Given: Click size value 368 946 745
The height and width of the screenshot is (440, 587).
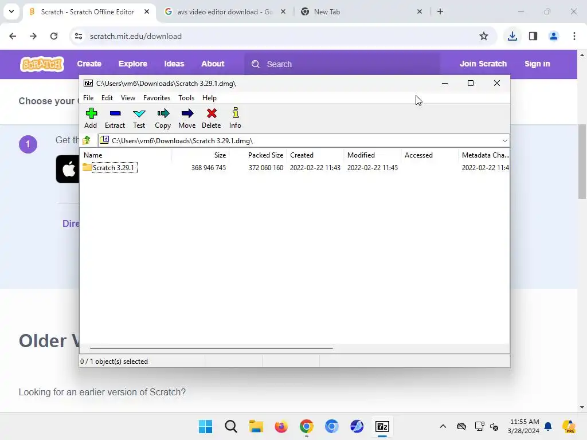Looking at the screenshot, I should pos(209,168).
